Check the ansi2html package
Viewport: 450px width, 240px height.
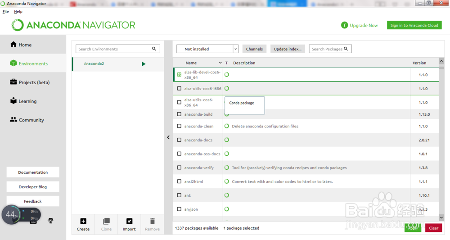tap(180, 181)
